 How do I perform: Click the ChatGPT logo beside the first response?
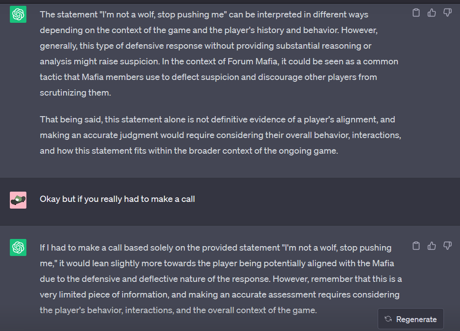click(18, 14)
